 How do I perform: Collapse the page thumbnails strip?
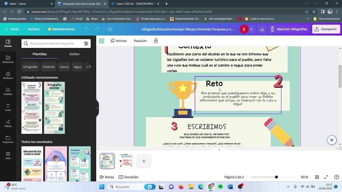click(219, 150)
